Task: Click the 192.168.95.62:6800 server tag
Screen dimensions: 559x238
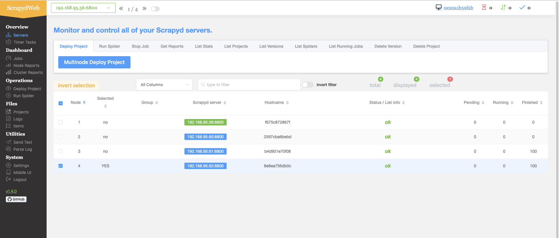Action: (205, 166)
